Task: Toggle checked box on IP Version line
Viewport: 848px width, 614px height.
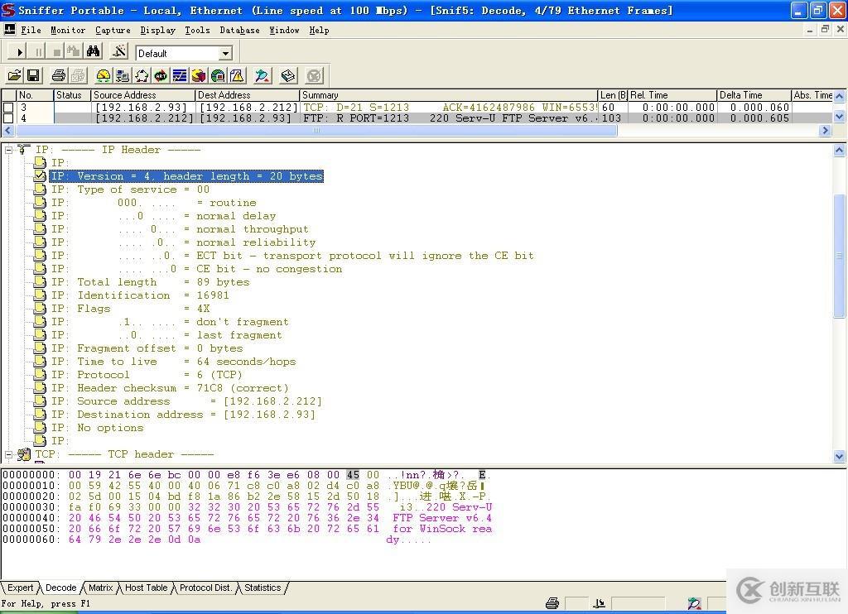Action: pos(40,176)
